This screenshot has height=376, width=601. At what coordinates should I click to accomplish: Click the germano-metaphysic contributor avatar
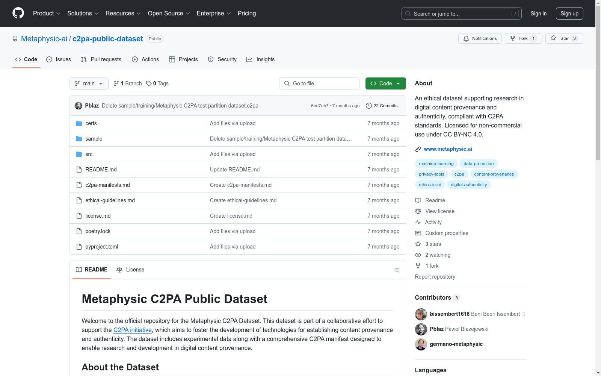click(x=421, y=344)
